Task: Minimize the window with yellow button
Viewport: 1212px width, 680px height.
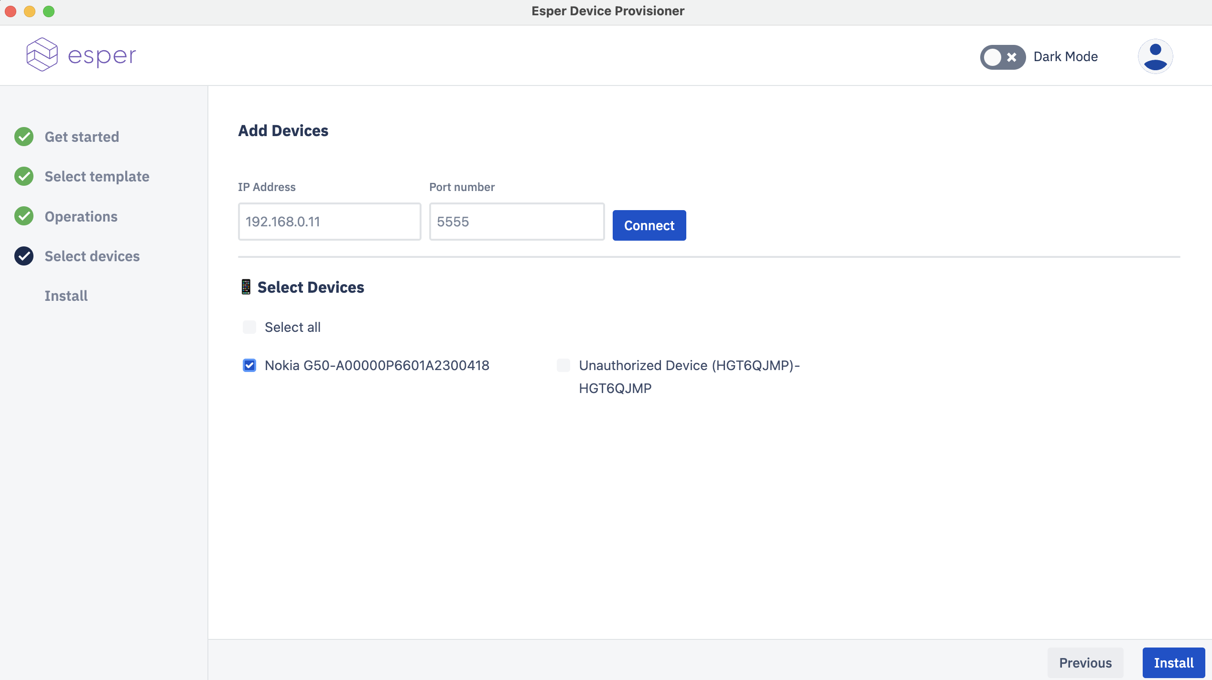Action: (30, 11)
